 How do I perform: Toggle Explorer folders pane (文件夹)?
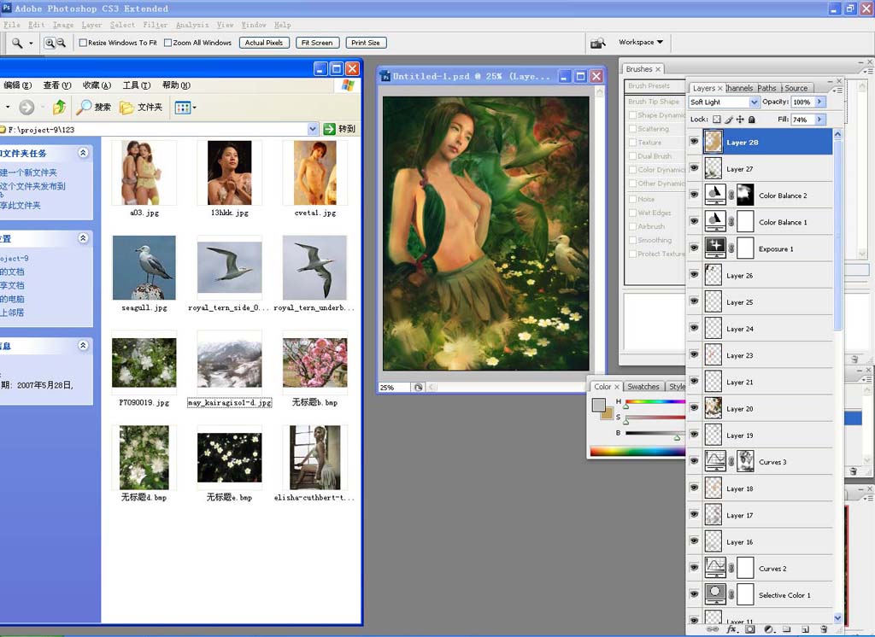[141, 107]
